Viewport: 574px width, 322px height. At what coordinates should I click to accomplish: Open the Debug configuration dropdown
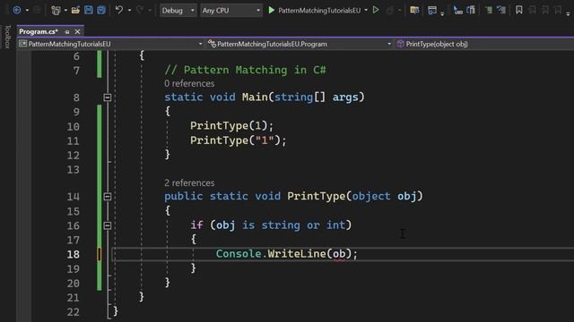(178, 10)
